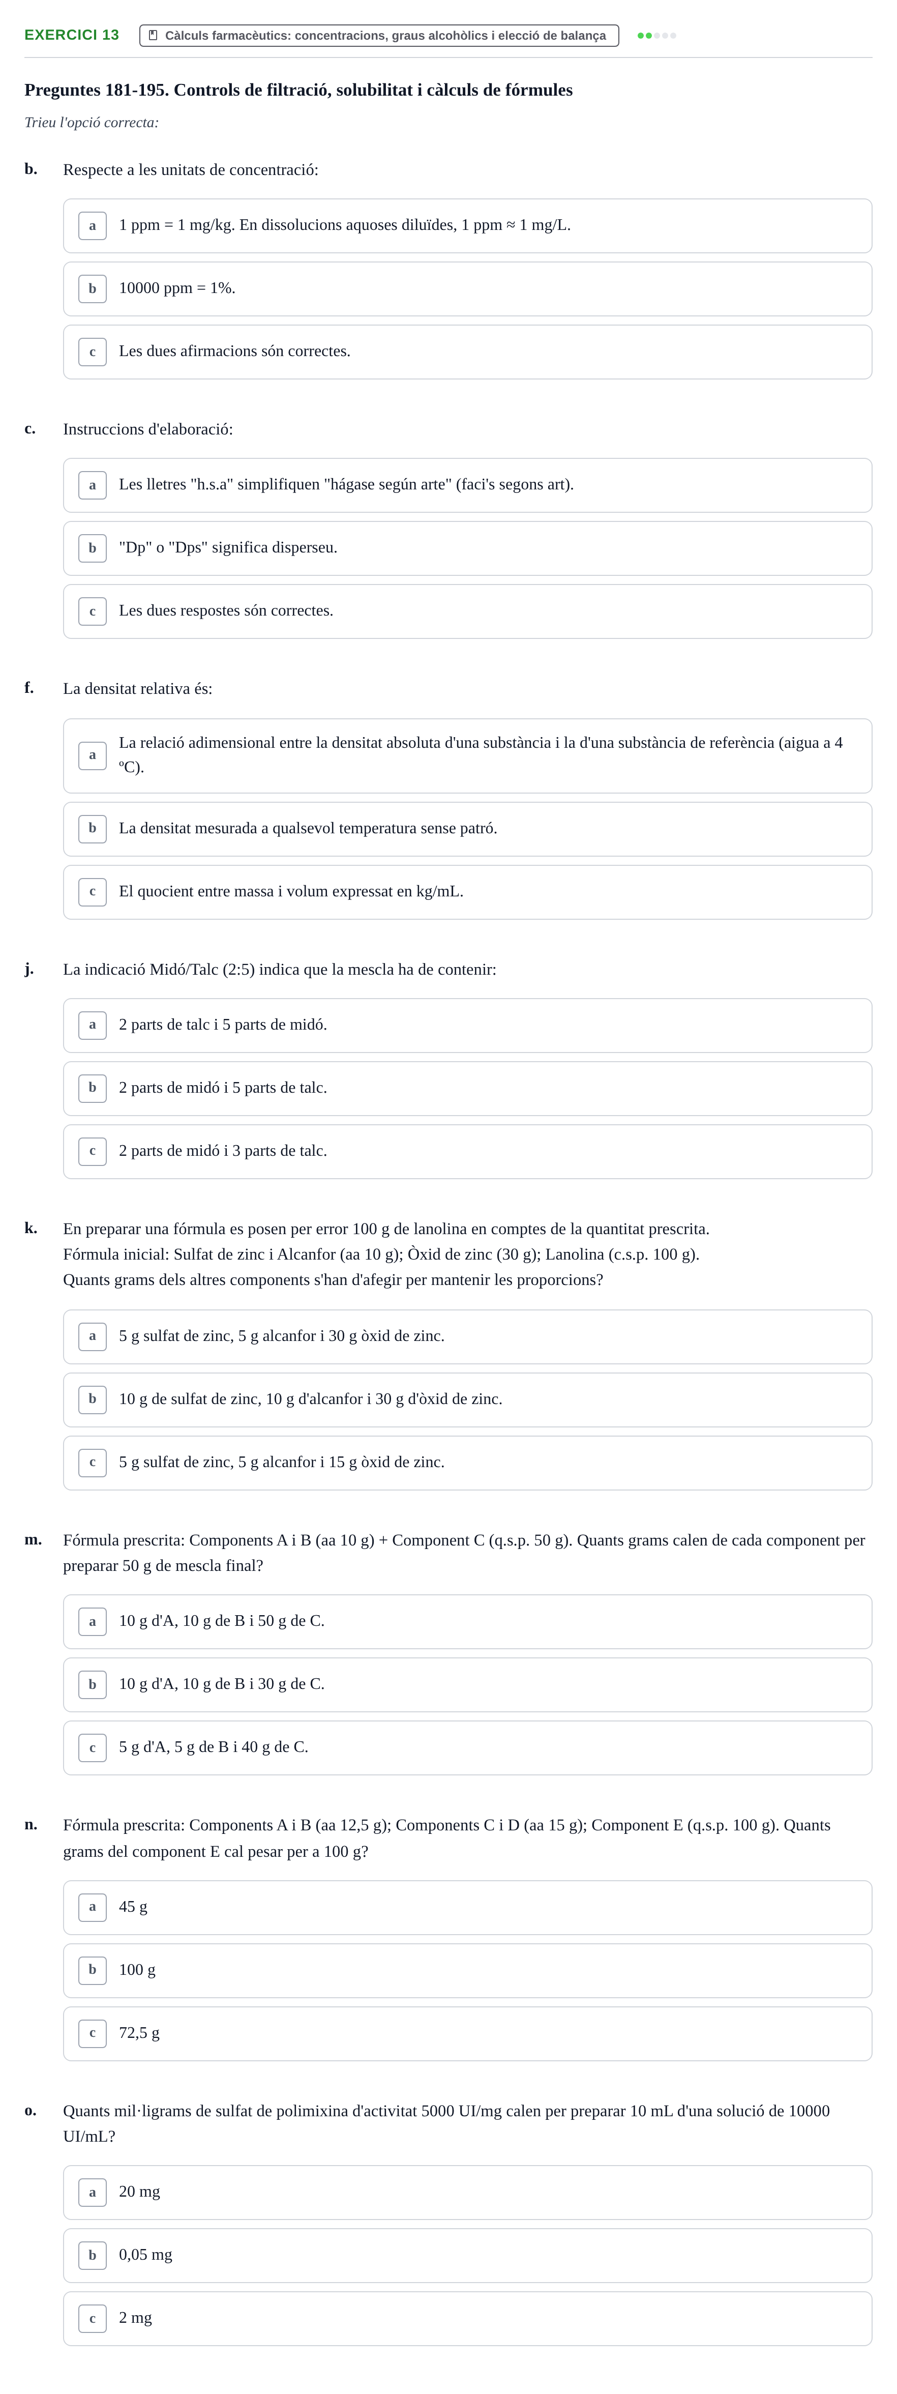This screenshot has height=2394, width=897.
Task: Pick the 'h.s.a' hágase según arte answer
Action: pos(467,485)
